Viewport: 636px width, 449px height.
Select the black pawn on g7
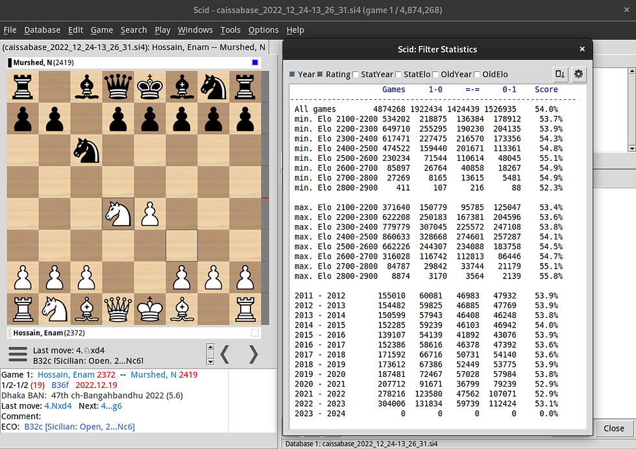pyautogui.click(x=214, y=119)
